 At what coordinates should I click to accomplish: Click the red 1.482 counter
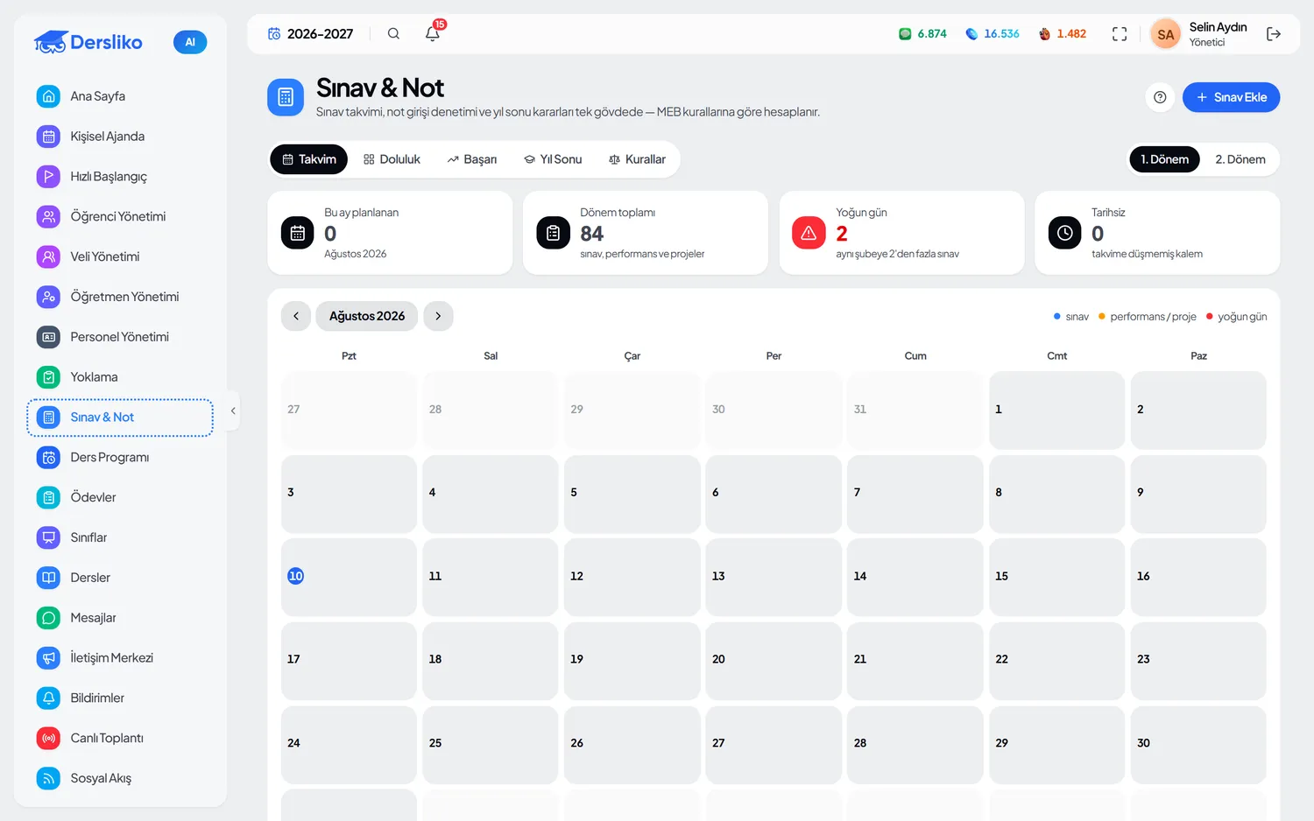coord(1063,34)
